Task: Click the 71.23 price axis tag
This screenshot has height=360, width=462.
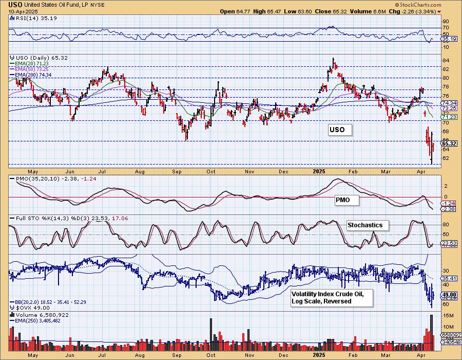Action: click(450, 117)
